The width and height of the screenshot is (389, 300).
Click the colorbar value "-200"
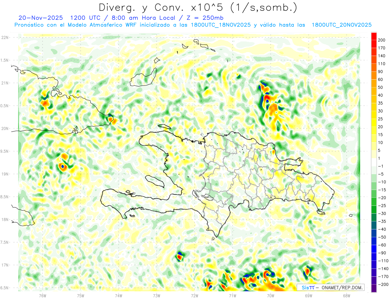pyautogui.click(x=383, y=284)
